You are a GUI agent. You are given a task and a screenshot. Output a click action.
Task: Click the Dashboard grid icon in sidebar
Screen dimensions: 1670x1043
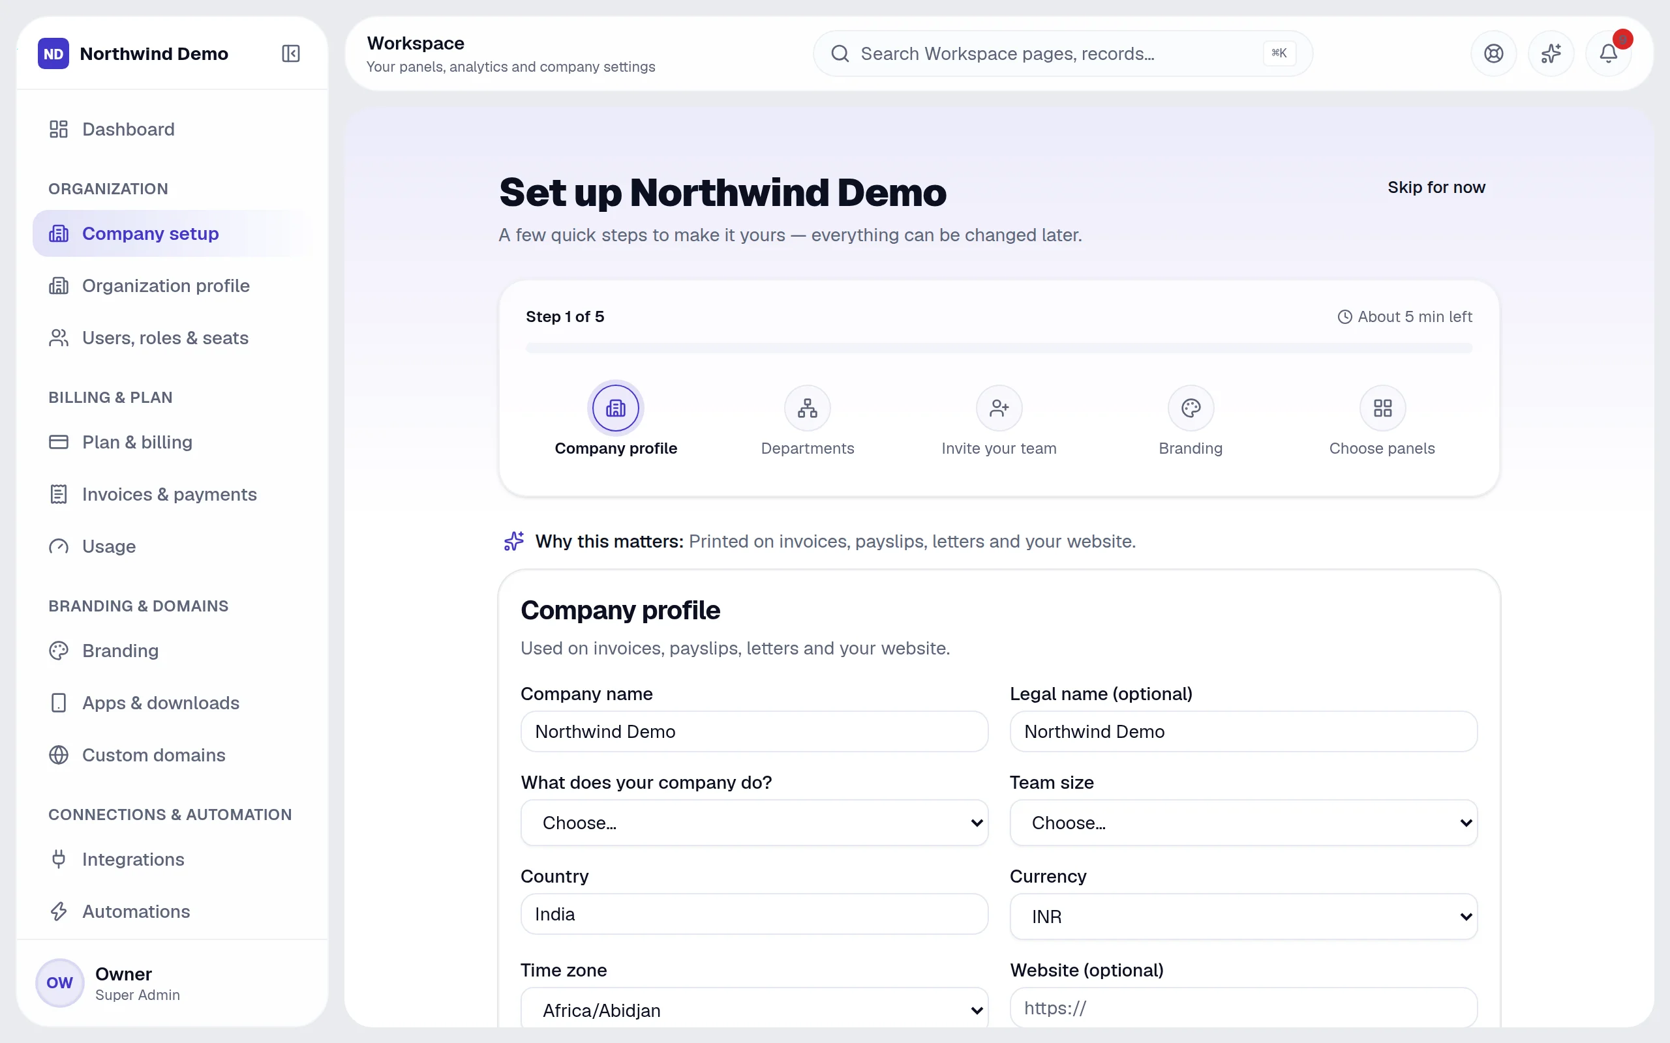[59, 129]
